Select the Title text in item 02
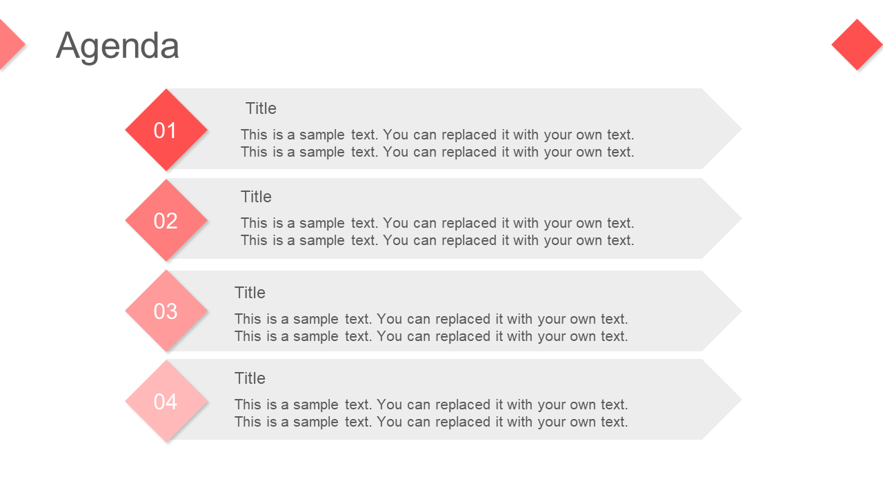The image size is (883, 497). [x=256, y=197]
